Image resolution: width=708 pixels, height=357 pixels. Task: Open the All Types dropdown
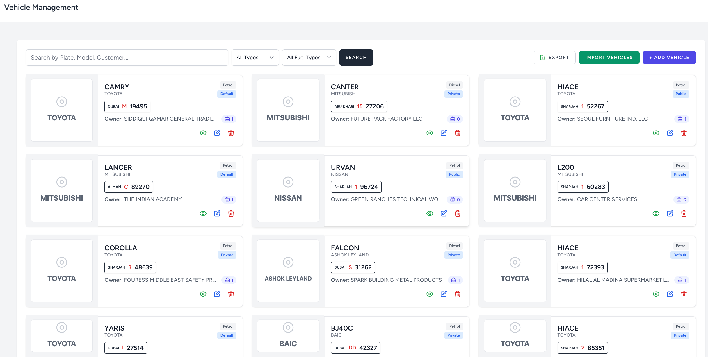(x=255, y=58)
